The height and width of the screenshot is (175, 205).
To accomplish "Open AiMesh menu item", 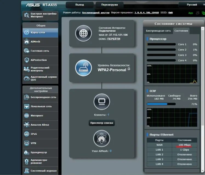I will [40, 42].
